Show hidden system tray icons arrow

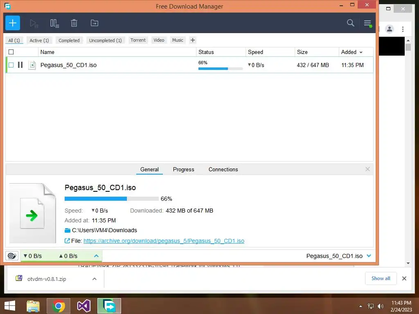click(361, 306)
